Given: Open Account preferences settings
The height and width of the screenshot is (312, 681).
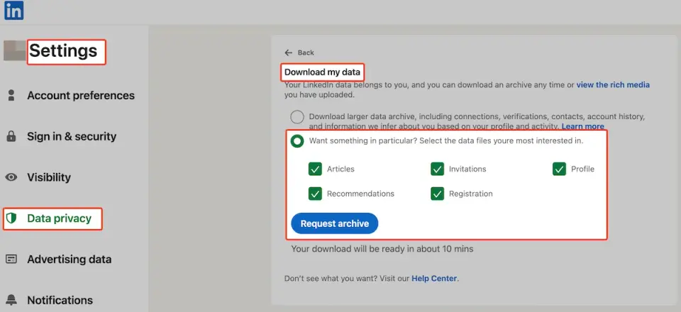Looking at the screenshot, I should (x=81, y=96).
